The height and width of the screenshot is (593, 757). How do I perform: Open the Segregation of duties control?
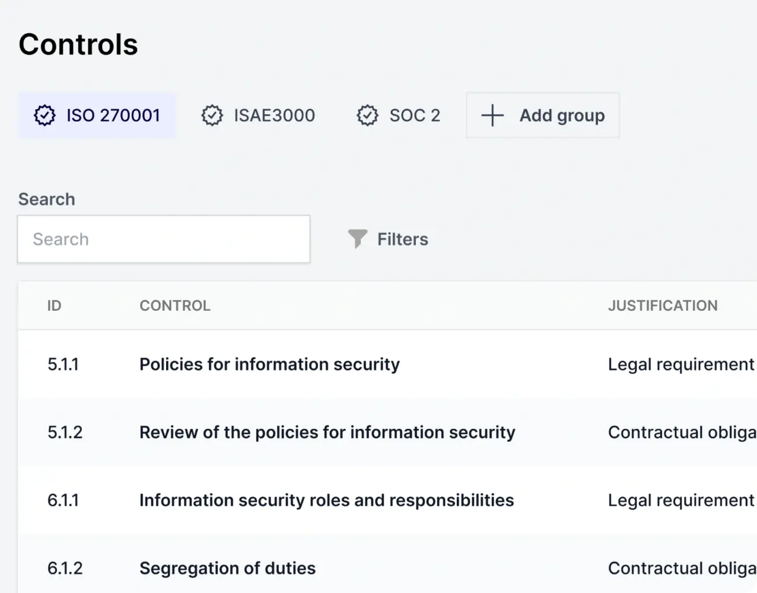[227, 568]
